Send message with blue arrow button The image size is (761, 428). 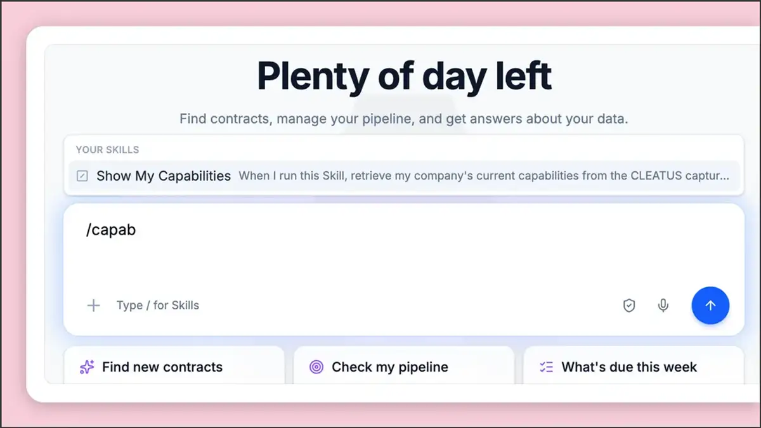coord(710,306)
